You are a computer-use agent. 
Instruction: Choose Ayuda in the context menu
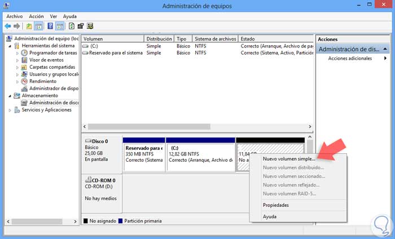tap(270, 216)
